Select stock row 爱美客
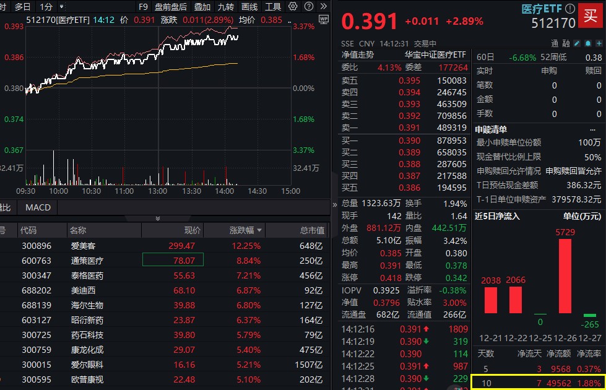Viewport: 606px width, 390px height. coord(165,246)
